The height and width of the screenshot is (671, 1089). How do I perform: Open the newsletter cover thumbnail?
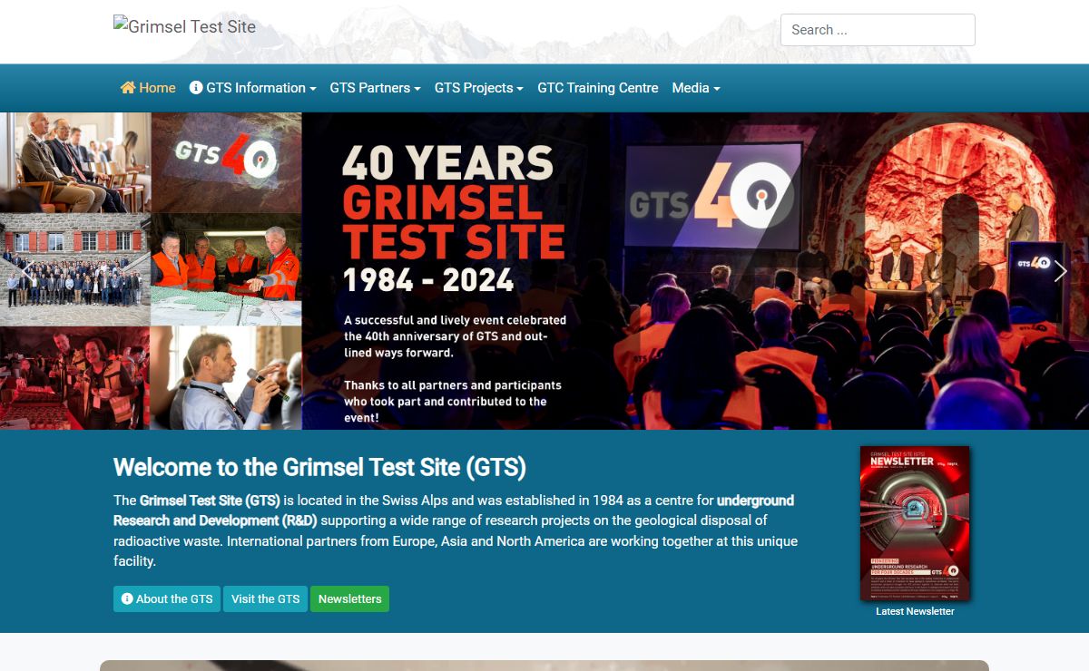915,523
